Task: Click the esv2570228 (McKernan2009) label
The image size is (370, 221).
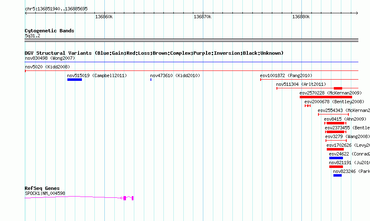Action: pos(331,93)
